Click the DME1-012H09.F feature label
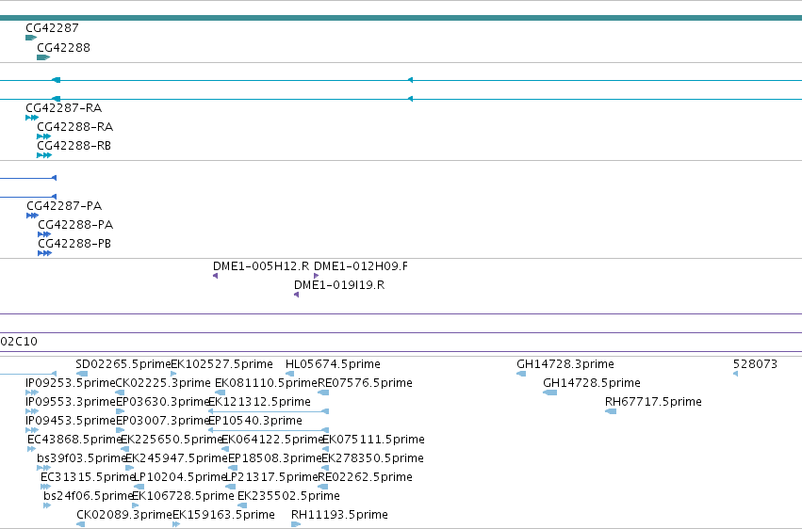802x529 pixels. tap(361, 266)
